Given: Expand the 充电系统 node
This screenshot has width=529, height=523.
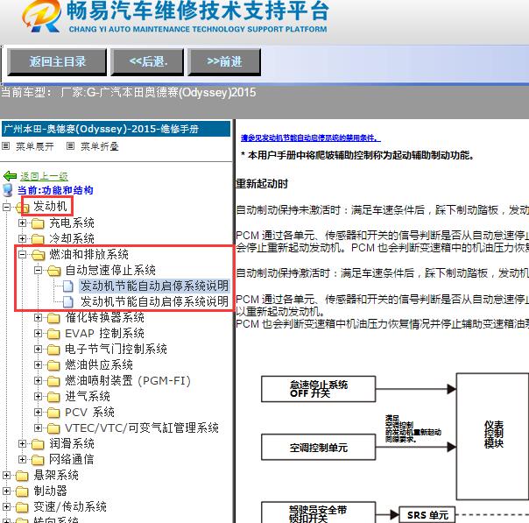Looking at the screenshot, I should 22,223.
